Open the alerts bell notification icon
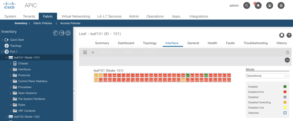This screenshot has height=121, width=293. (x=258, y=6)
